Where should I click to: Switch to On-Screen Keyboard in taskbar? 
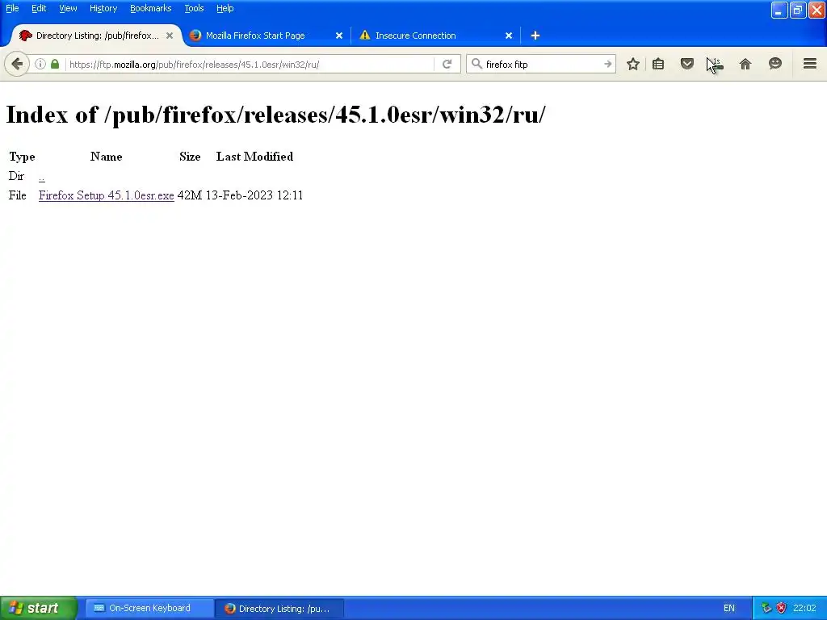point(149,608)
